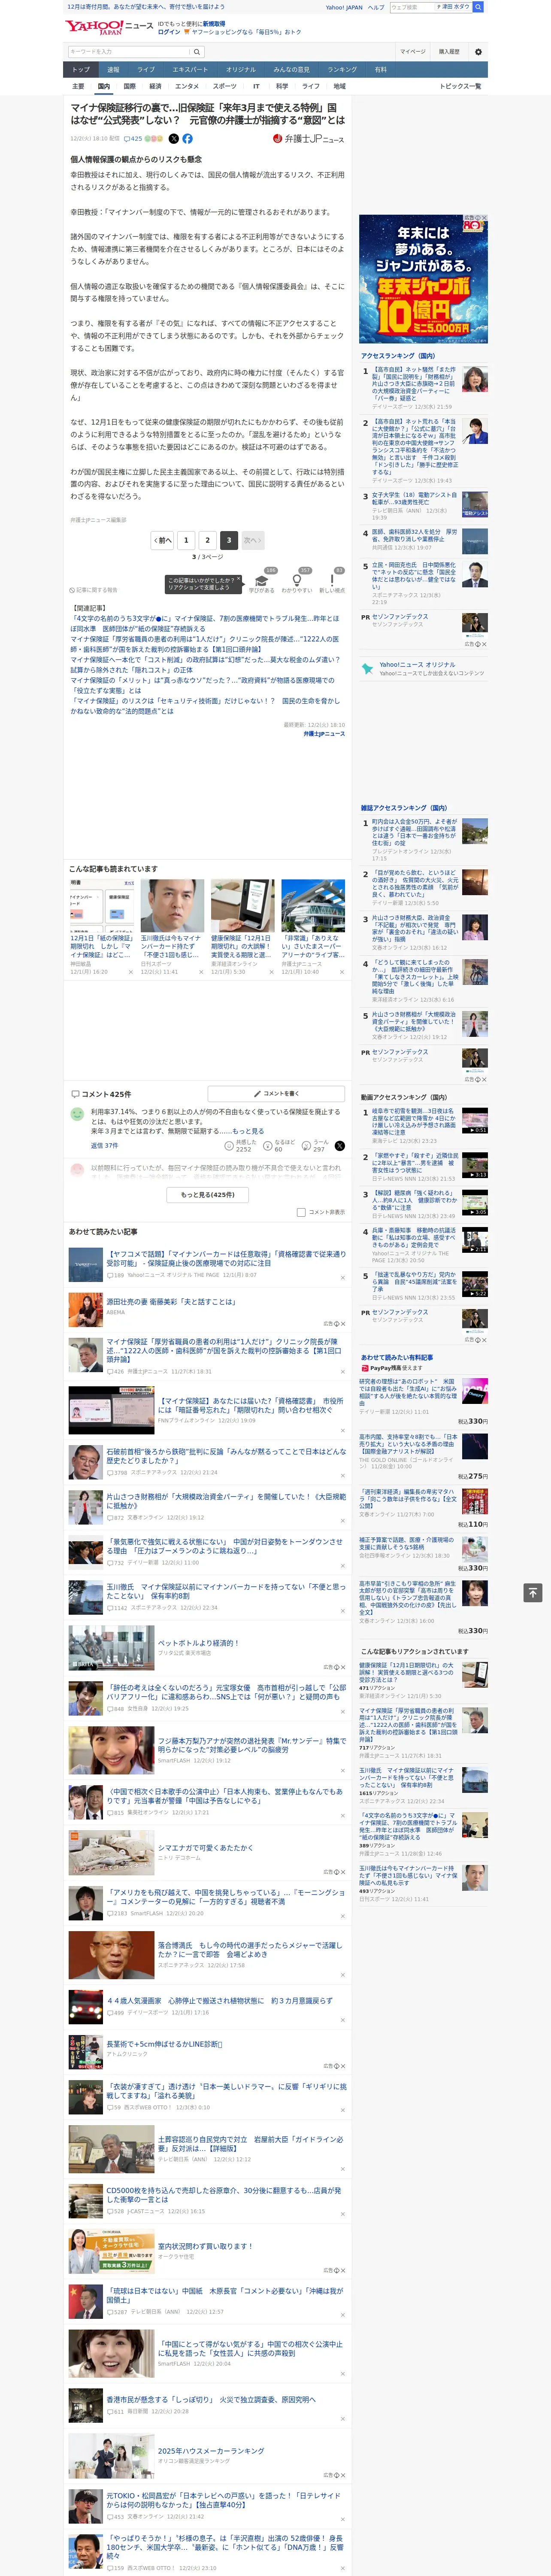Viewport: 551px width, 2576px height.
Task: Select the 主要 category
Action: [78, 87]
